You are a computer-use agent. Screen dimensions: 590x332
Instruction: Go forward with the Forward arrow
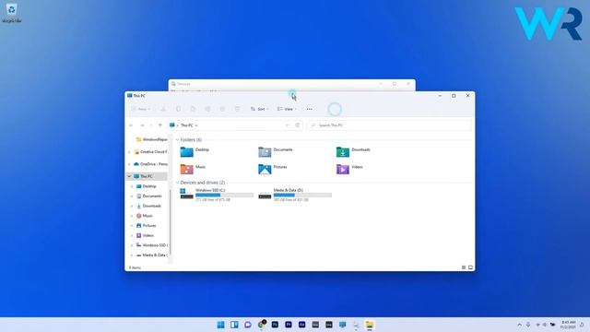tap(142, 125)
